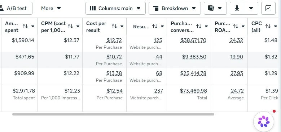Sort by Purchases conversion value arrows
The image size is (281, 132).
click(x=199, y=27)
